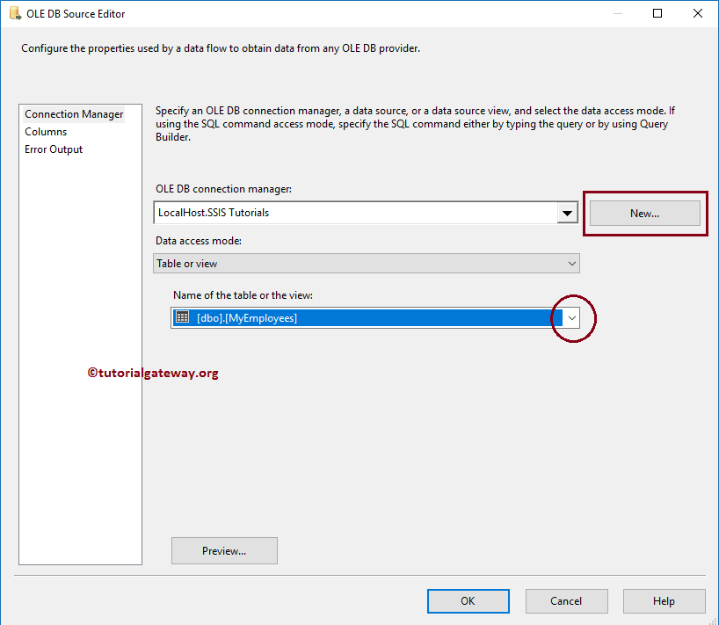Confirm the settings with OK

468,600
